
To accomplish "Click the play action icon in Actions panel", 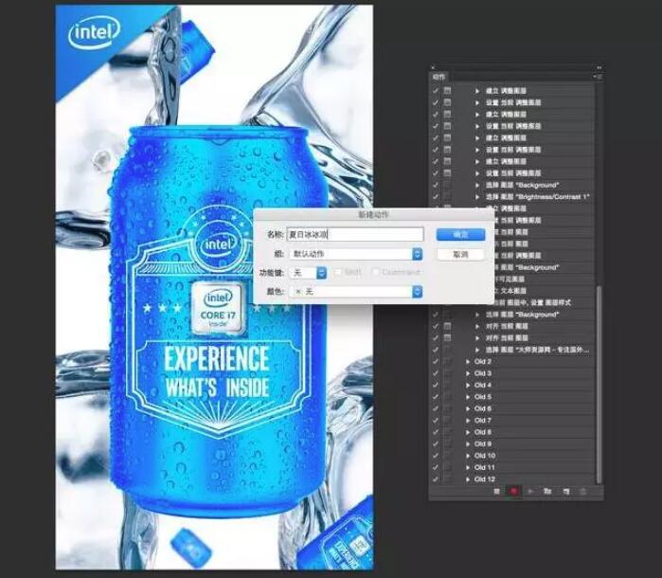I will (x=530, y=492).
